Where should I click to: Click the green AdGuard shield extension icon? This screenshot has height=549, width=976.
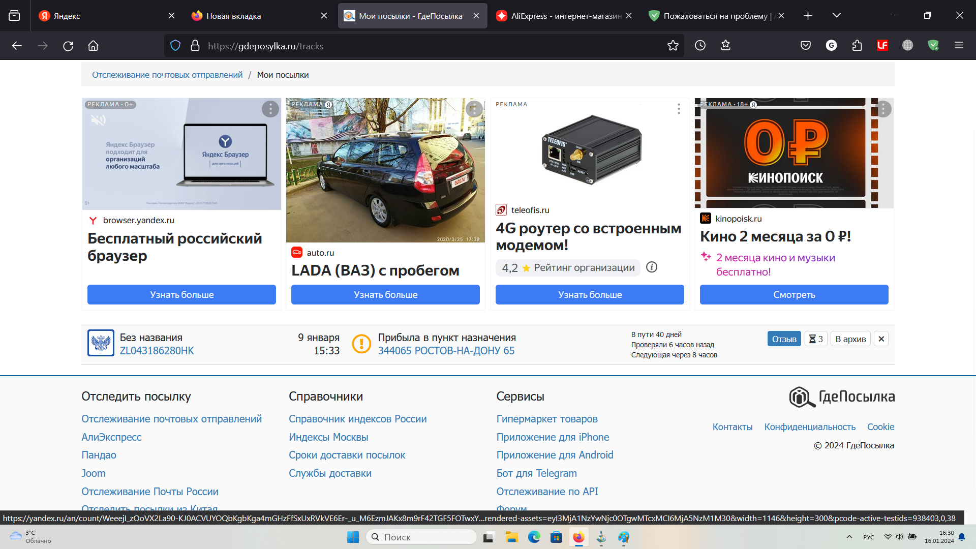point(933,46)
